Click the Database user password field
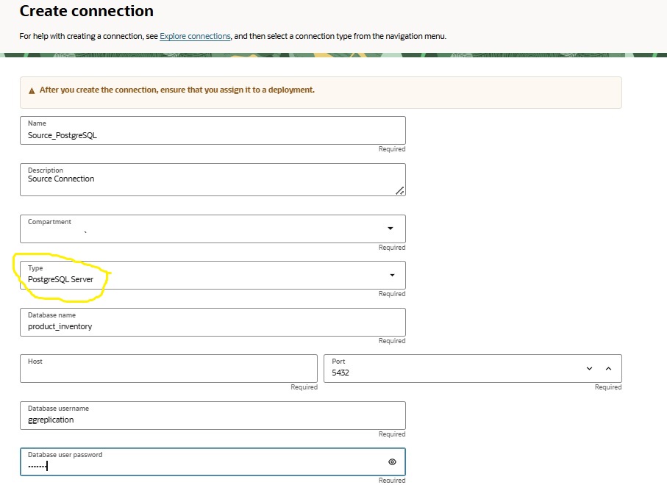The height and width of the screenshot is (485, 667). click(x=213, y=461)
